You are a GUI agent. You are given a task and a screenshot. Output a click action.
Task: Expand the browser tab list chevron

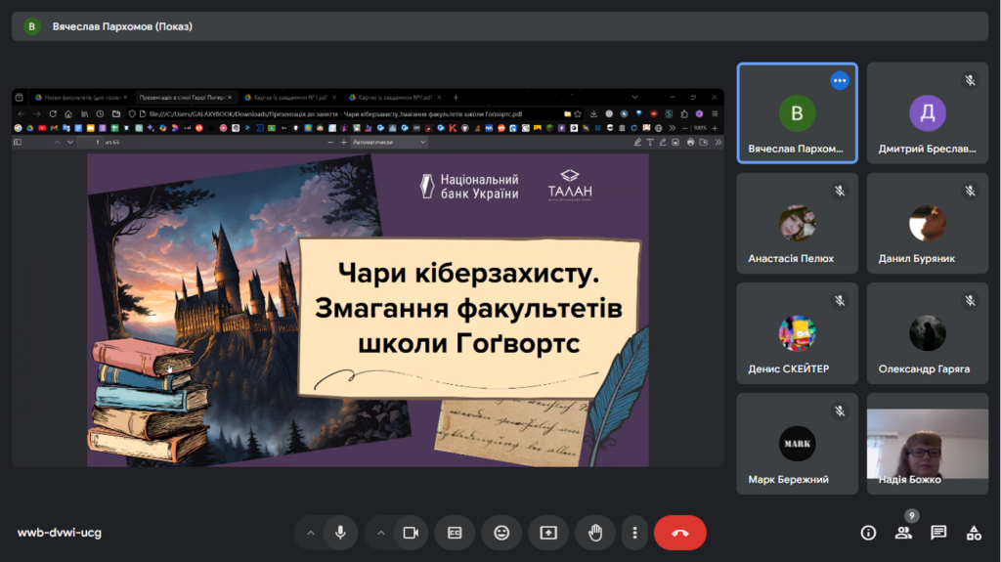634,97
